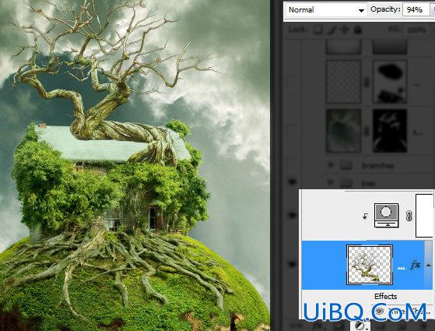The image size is (435, 331).
Task: Click the mask link chain icon on adjustment layer
Action: pos(409,216)
